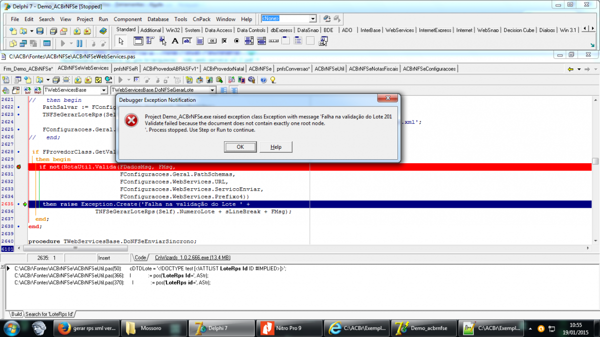This screenshot has width=600, height=337.
Task: Click the editor vertical scrollbar
Action: coord(595,170)
